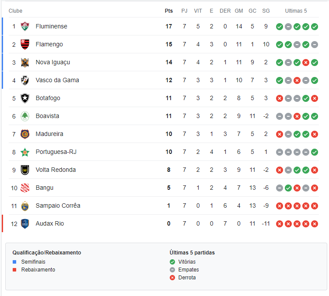
Task: Click the Portuguesa-RJ green star logo
Action: coord(25,152)
